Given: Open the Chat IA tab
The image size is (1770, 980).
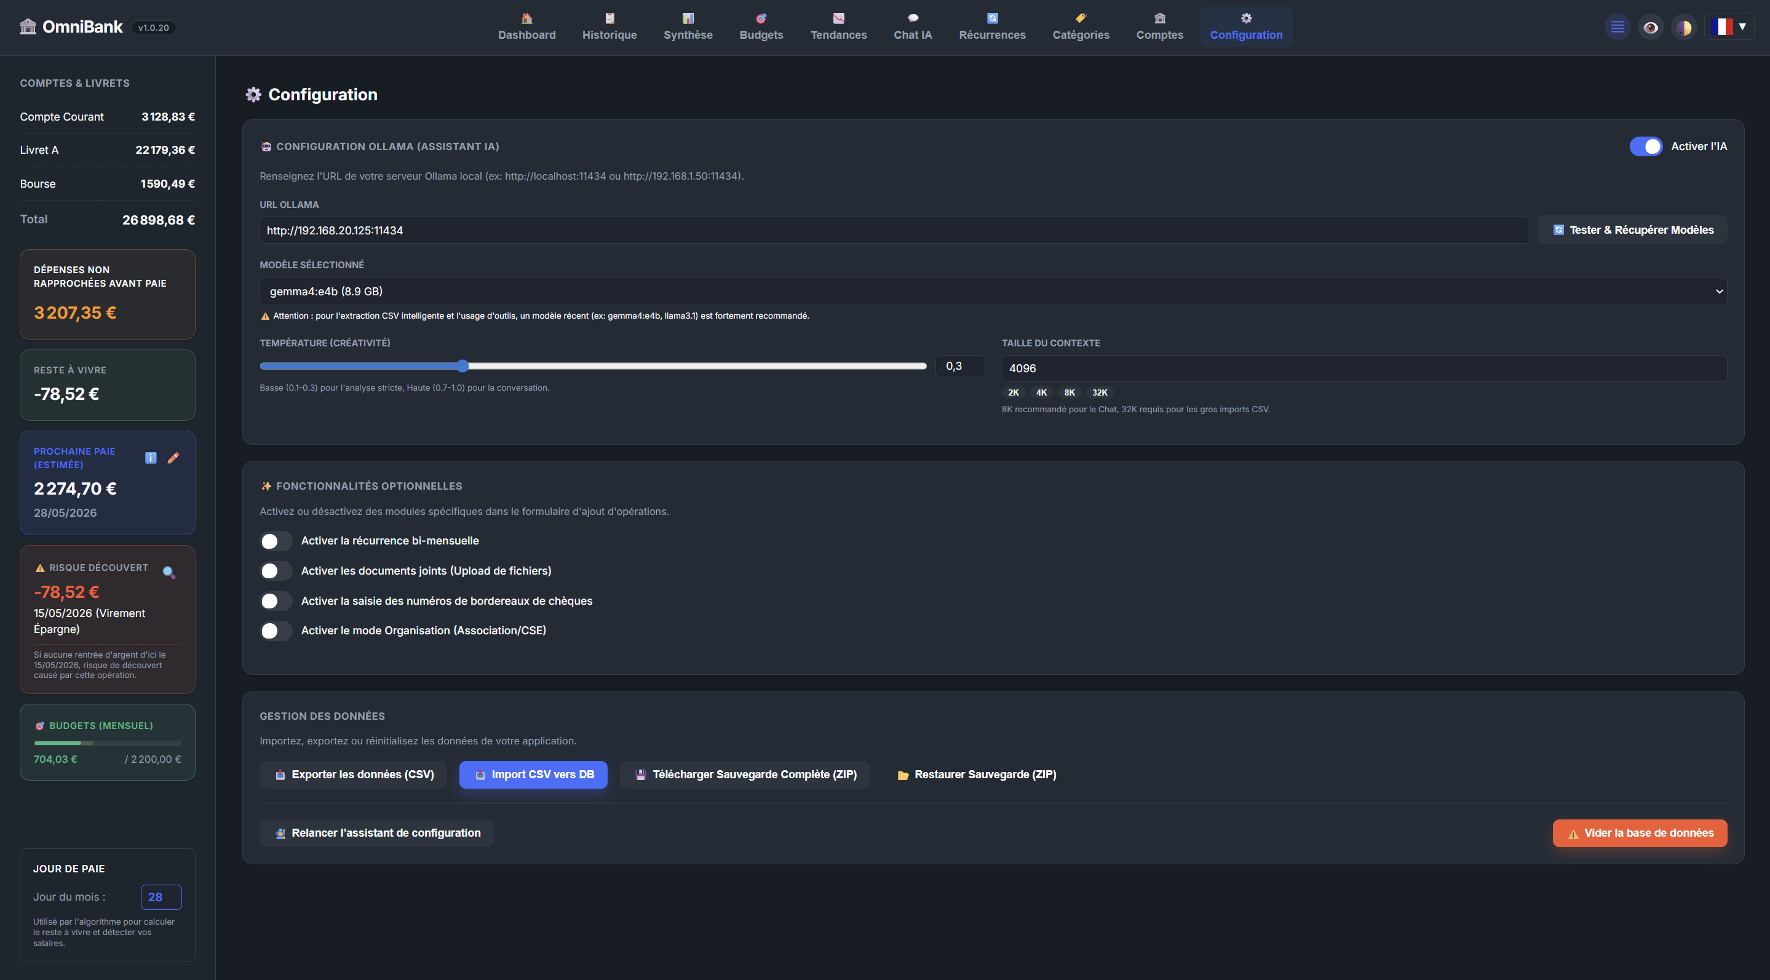Looking at the screenshot, I should [913, 27].
